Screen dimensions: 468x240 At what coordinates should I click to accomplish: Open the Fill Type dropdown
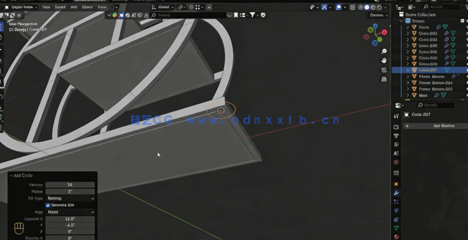click(70, 198)
